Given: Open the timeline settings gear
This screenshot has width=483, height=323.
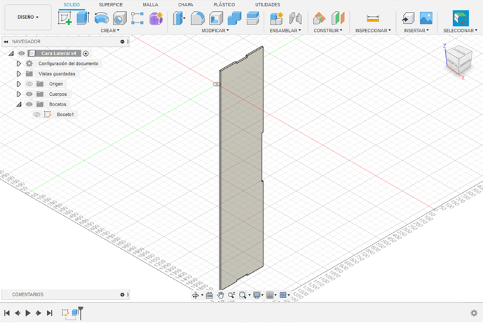Looking at the screenshot, I should pyautogui.click(x=474, y=313).
